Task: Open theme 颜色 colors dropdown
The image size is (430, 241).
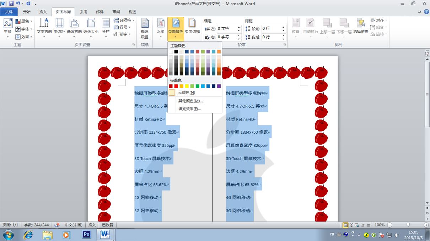Action: pos(24,21)
